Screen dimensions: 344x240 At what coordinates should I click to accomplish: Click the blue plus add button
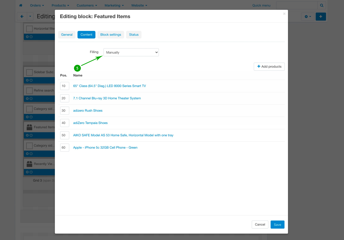coord(321,17)
